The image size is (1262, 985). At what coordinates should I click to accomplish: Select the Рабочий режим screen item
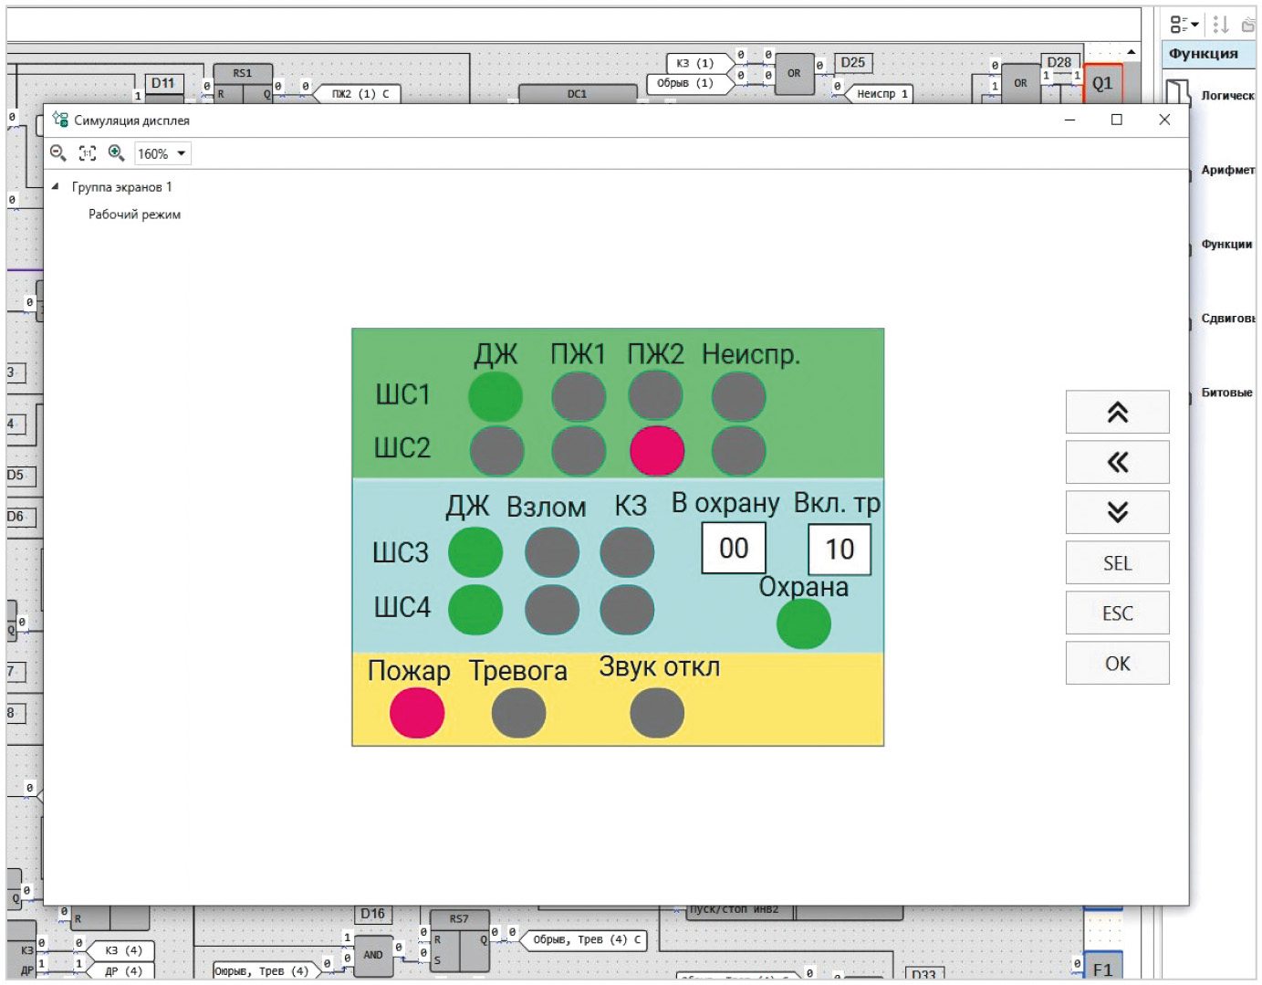coord(134,215)
